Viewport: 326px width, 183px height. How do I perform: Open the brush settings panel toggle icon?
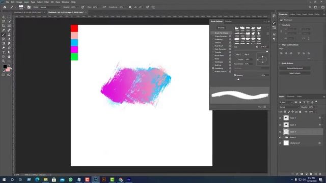[29, 7]
